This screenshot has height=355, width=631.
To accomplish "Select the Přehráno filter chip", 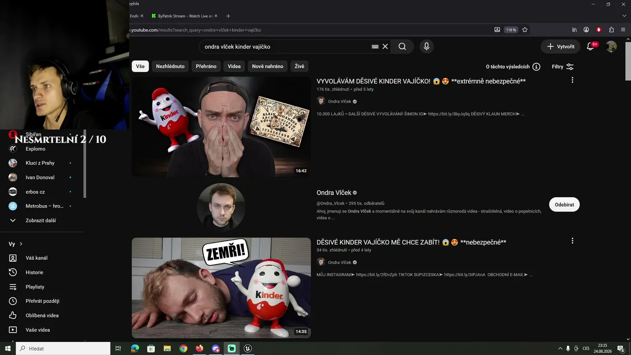I will 206,67.
